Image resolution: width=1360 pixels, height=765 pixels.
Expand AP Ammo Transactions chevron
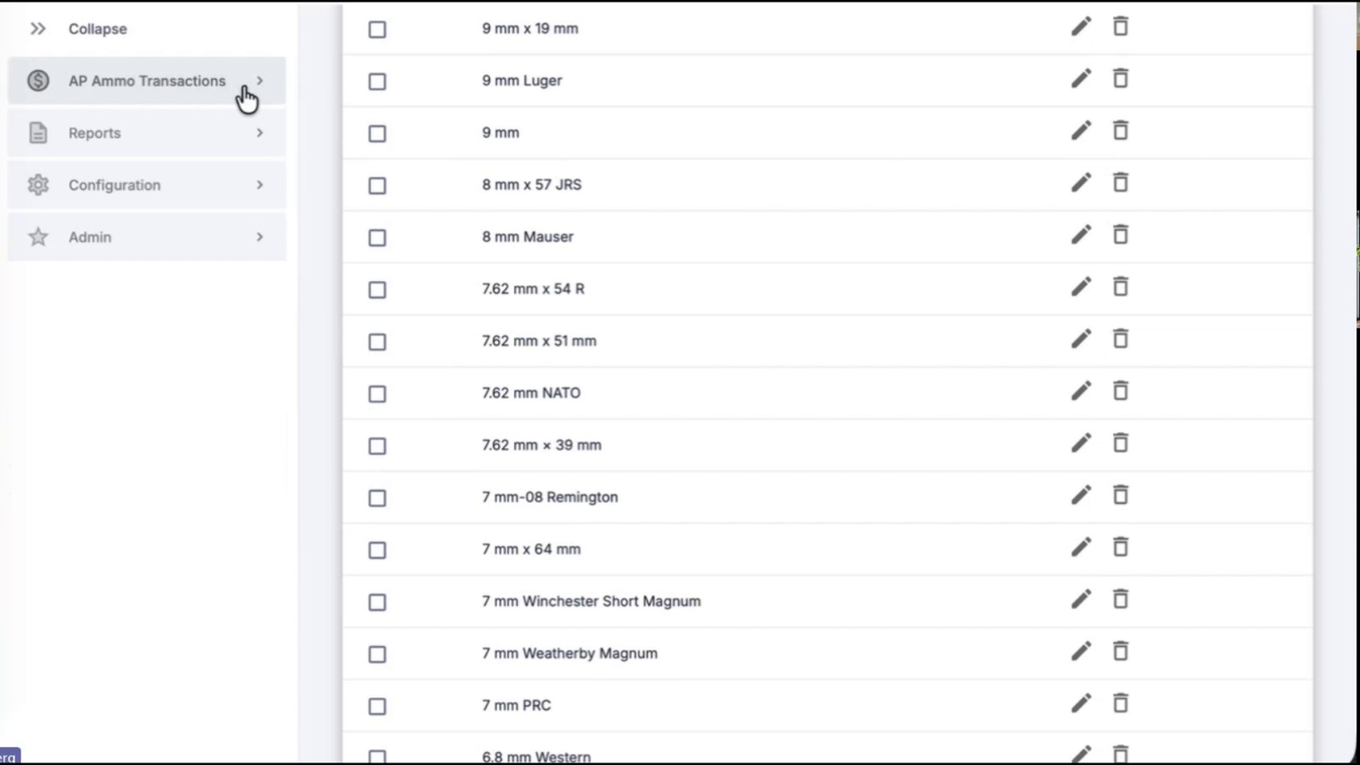pos(259,81)
